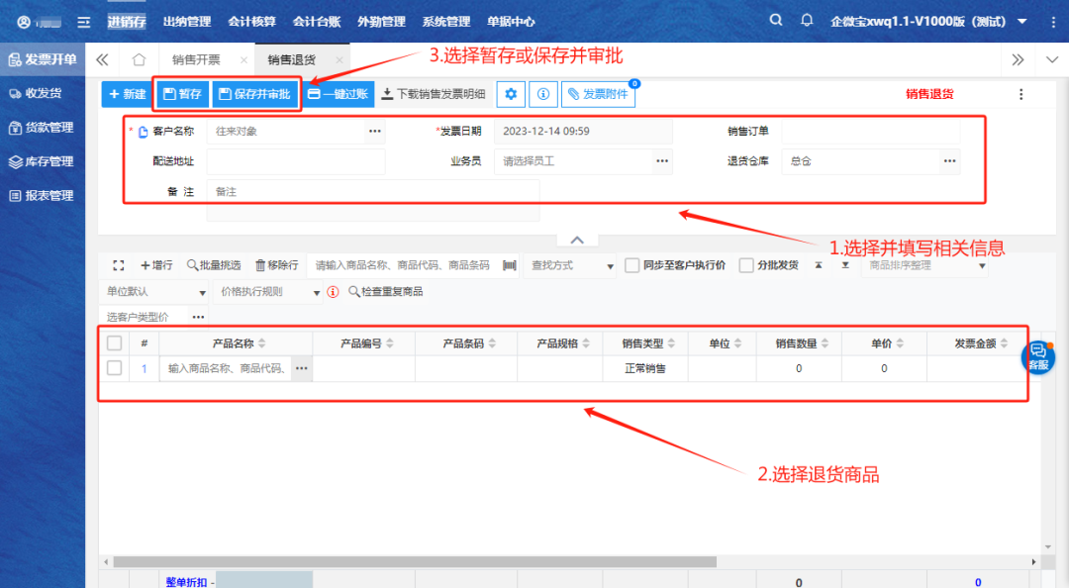Open the notification bell
The height and width of the screenshot is (588, 1069).
coord(807,21)
